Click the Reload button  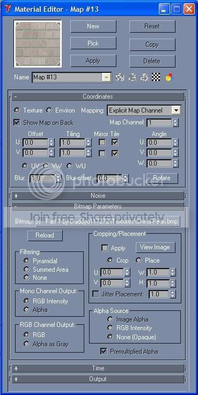tap(45, 235)
